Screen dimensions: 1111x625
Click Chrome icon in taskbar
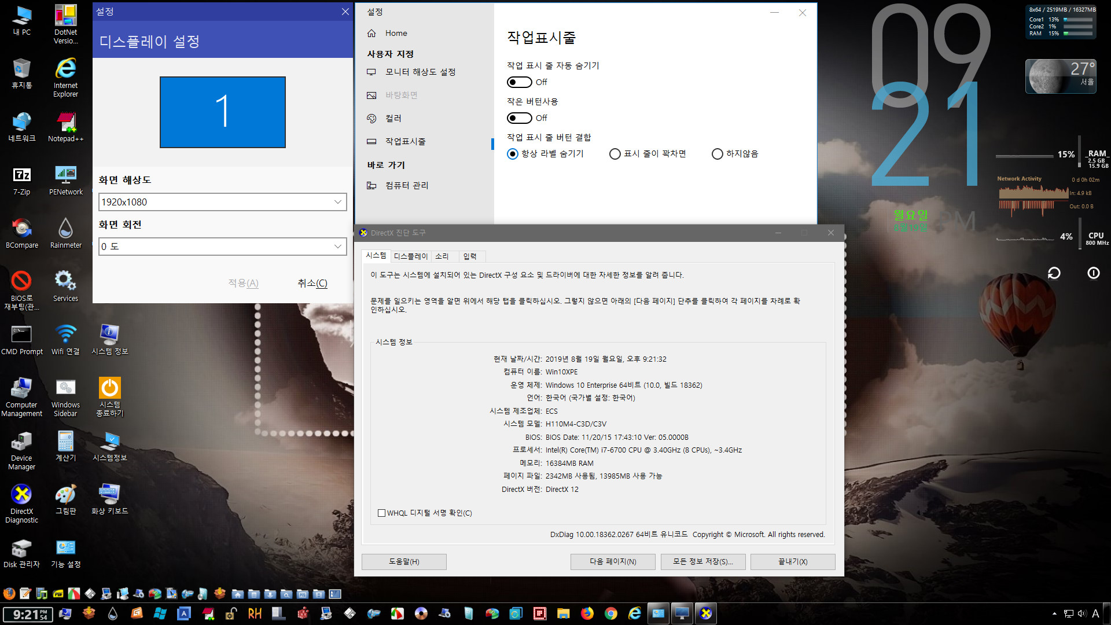pos(611,613)
